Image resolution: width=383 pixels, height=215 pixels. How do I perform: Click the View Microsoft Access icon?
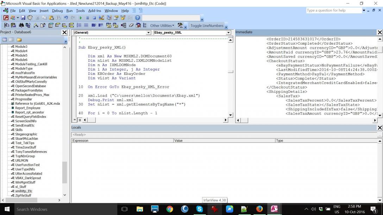(6, 18)
